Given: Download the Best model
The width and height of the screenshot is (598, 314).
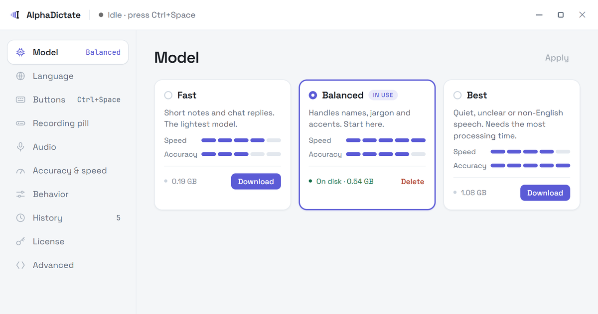Looking at the screenshot, I should [545, 193].
